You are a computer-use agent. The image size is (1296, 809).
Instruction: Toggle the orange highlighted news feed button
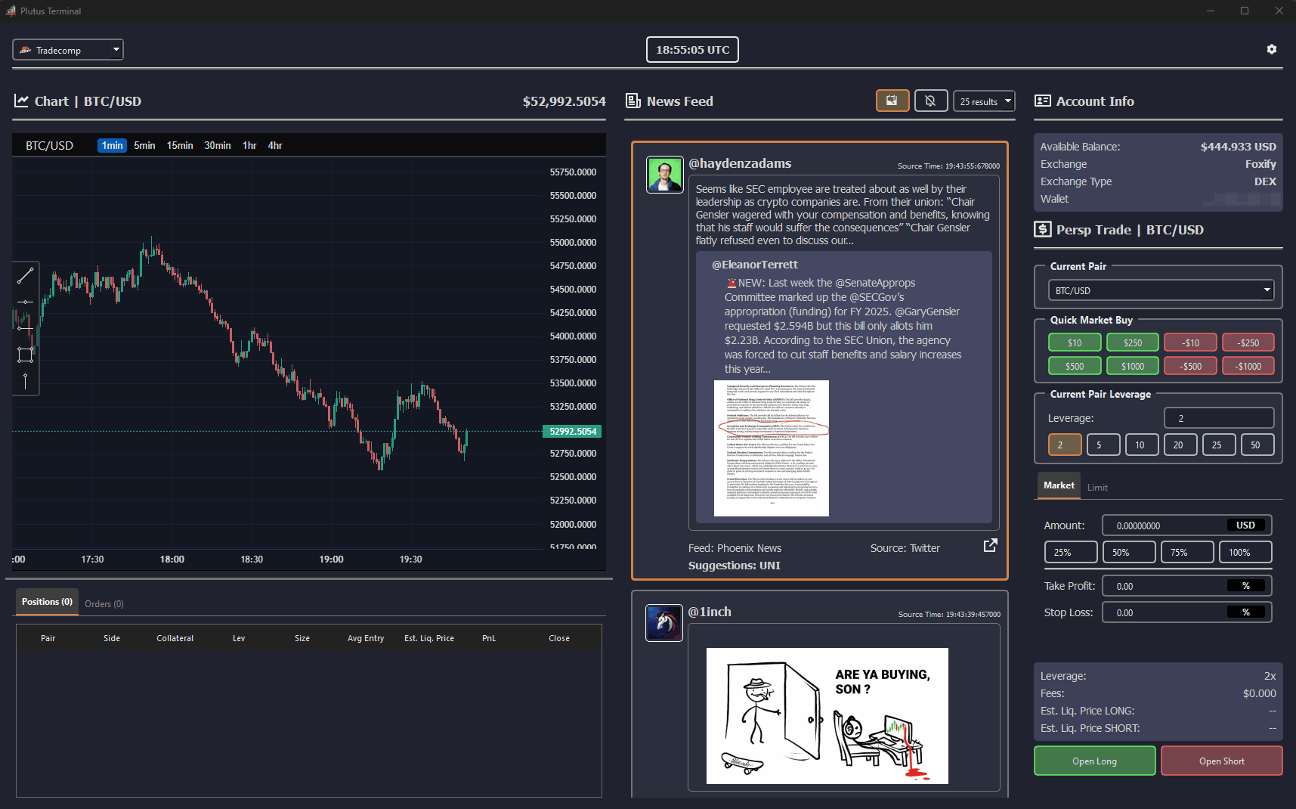click(892, 101)
